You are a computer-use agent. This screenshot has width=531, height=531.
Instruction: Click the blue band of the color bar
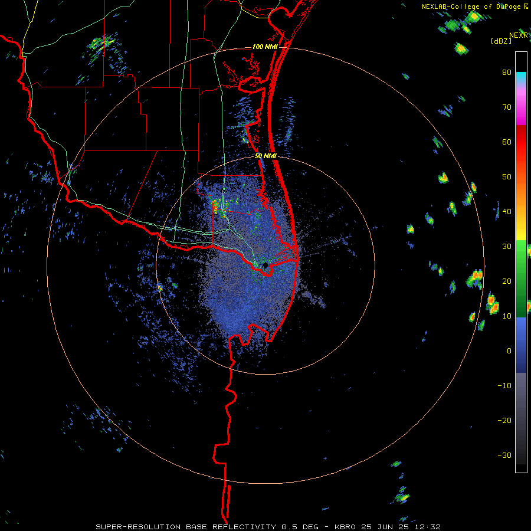click(x=521, y=345)
